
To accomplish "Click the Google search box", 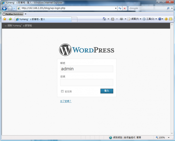I will click(x=147, y=8).
